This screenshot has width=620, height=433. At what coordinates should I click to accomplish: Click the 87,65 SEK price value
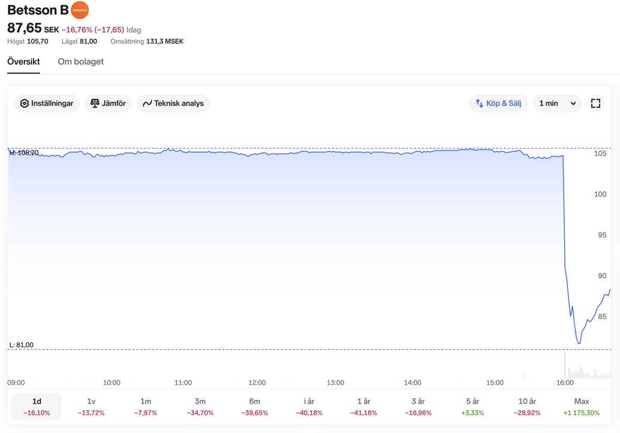pos(33,28)
